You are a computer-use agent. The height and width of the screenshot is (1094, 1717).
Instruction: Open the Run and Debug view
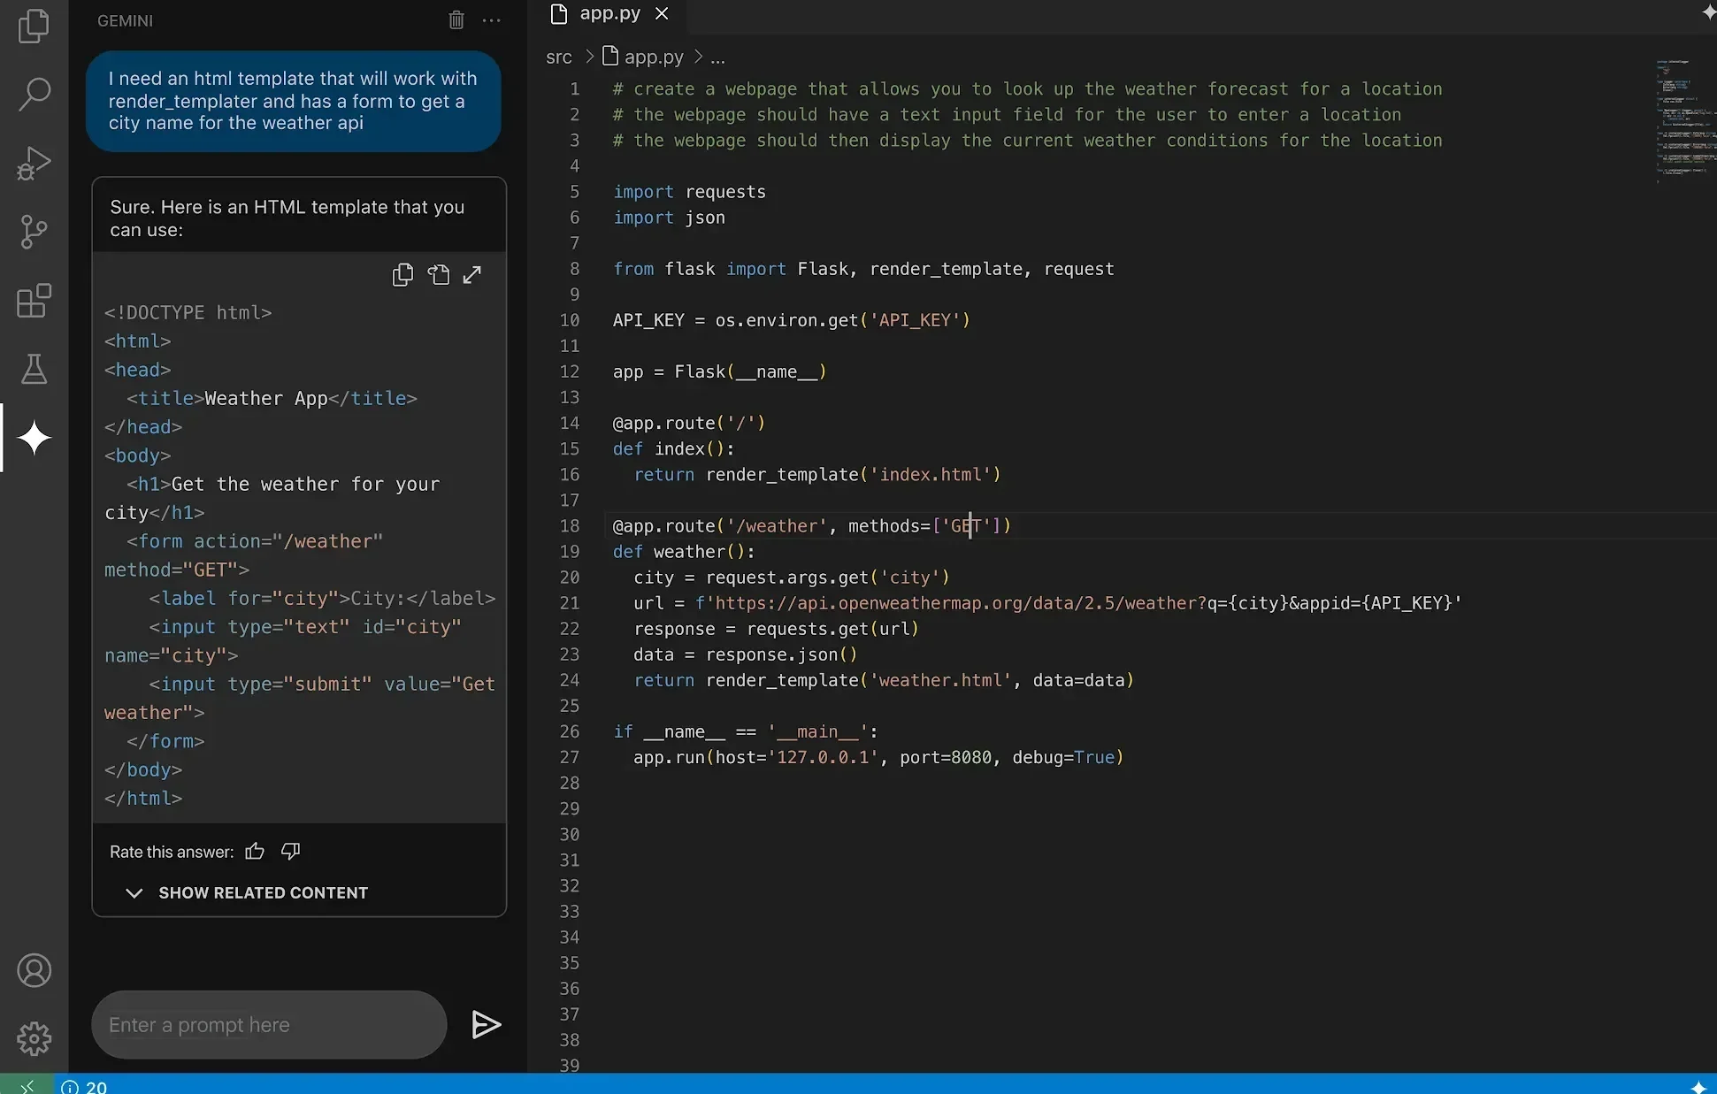[34, 163]
